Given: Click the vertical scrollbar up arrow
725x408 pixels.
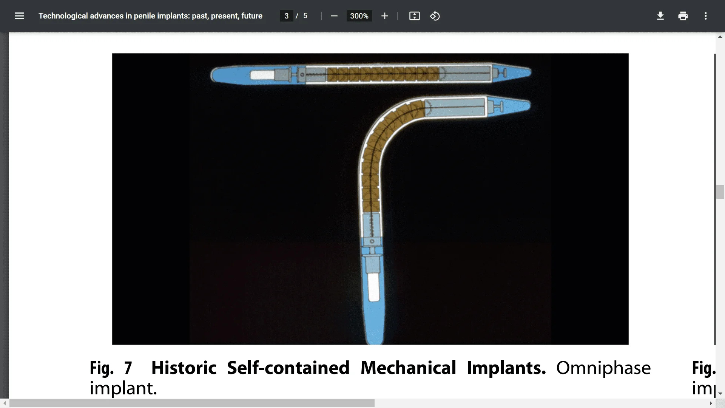Looking at the screenshot, I should click(x=720, y=36).
